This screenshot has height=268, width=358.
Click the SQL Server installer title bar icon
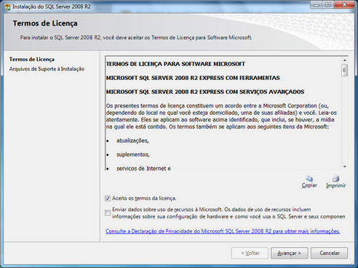coord(7,7)
